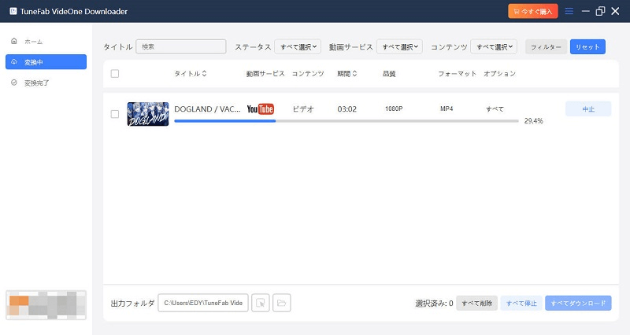Switch to the 変換完了 sidebar tab
Viewport: 630px width, 335px height.
click(x=37, y=82)
